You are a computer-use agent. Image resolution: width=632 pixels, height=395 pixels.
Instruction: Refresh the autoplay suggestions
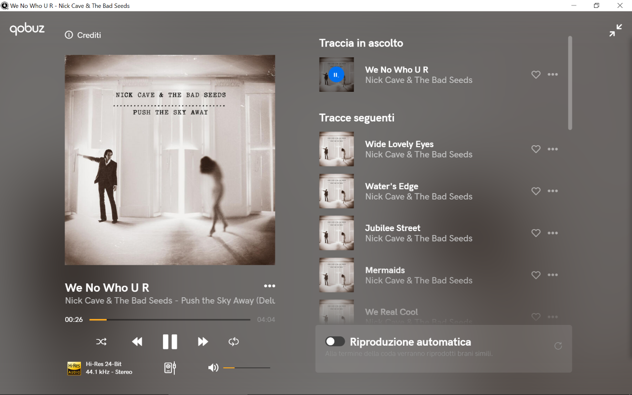558,346
